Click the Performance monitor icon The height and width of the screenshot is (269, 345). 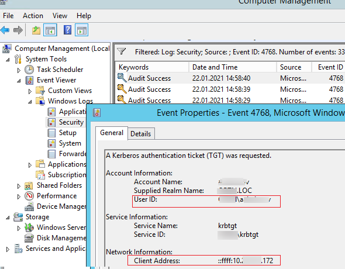click(29, 196)
